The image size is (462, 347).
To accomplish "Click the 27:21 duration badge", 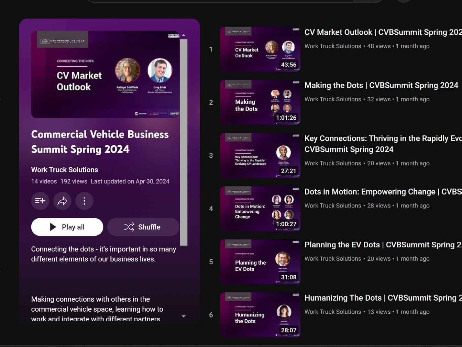I will click(288, 171).
